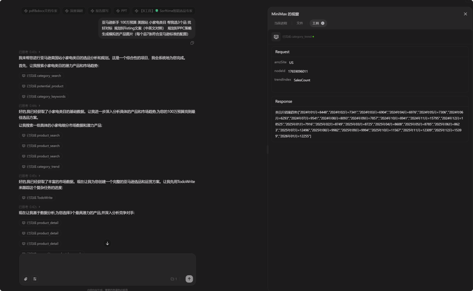Open the 已完成 category_search tool result
The image size is (473, 291).
[x=42, y=76]
